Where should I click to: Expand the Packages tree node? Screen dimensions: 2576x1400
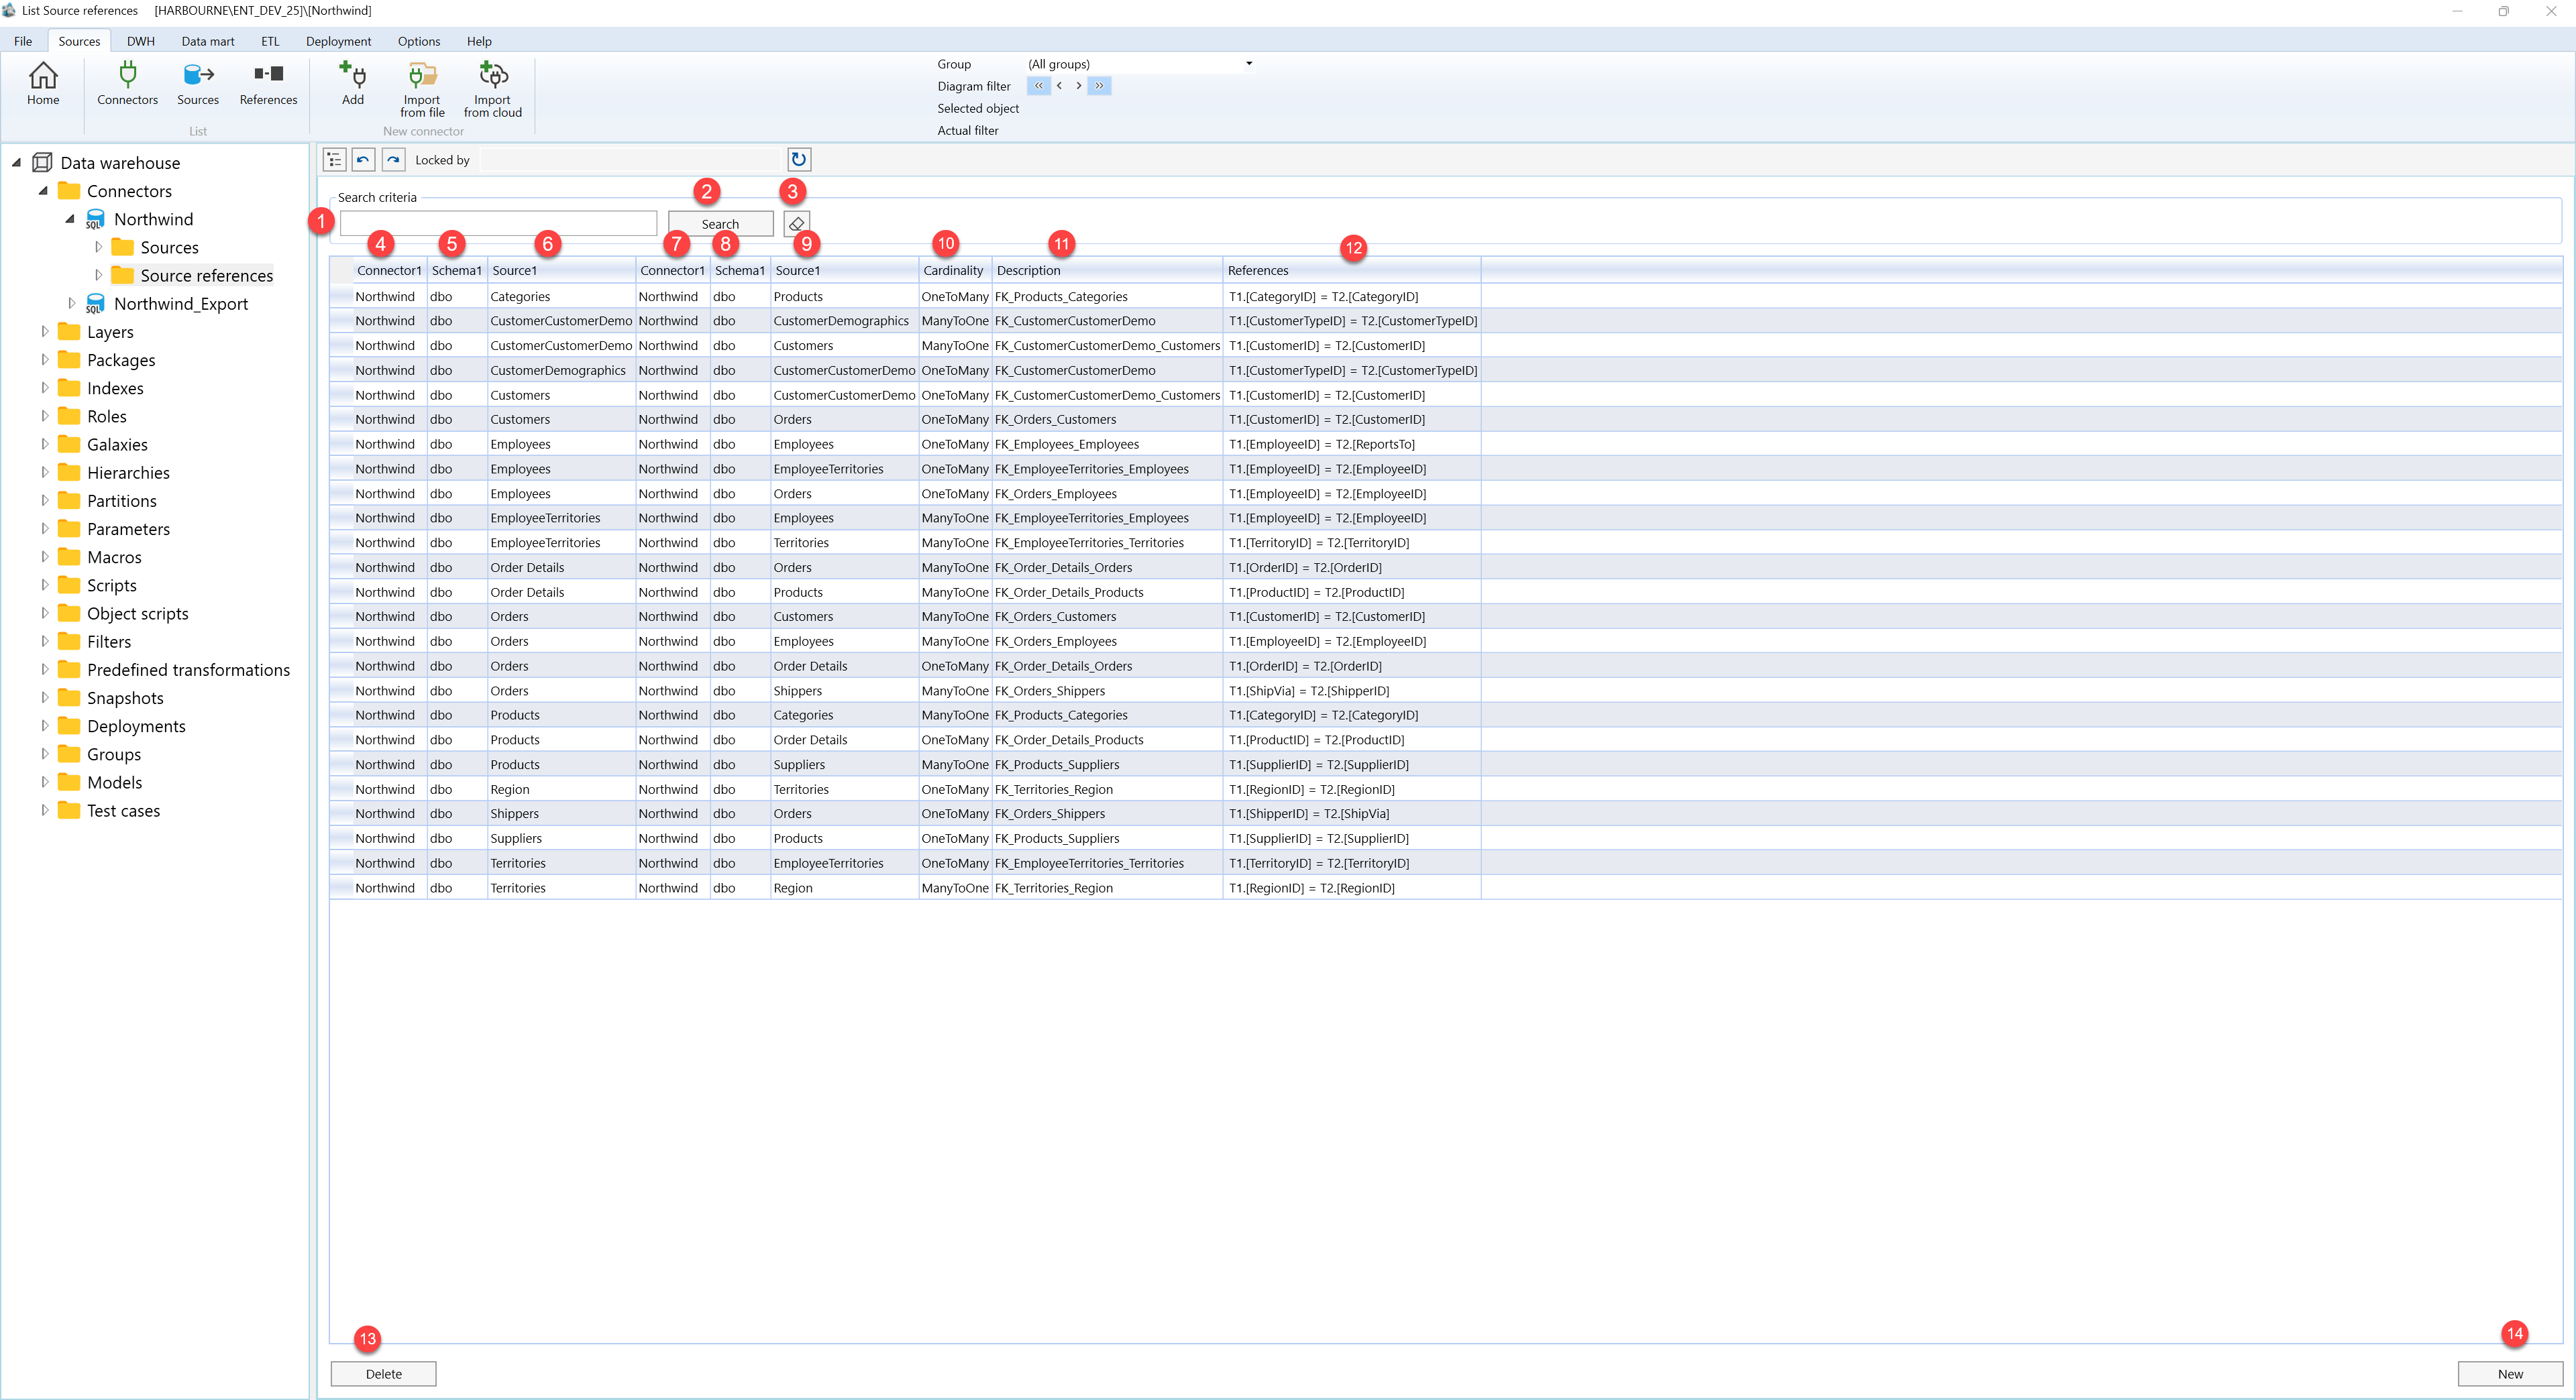[x=44, y=360]
